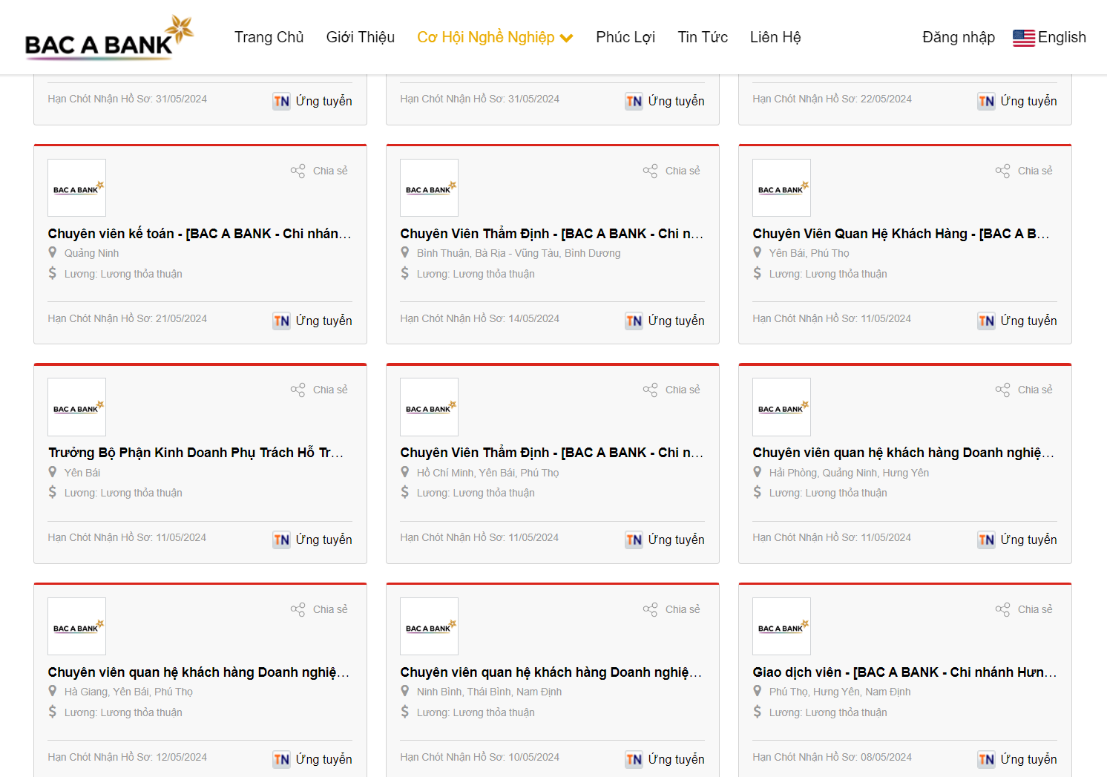1107x777 pixels.
Task: Click TN apply icon for Doanh nghiệp job, Hải Phòng
Action: coord(986,540)
